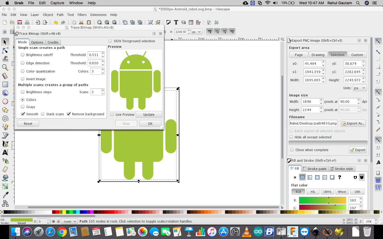Adjust the Scans count stepper

(x=103, y=92)
